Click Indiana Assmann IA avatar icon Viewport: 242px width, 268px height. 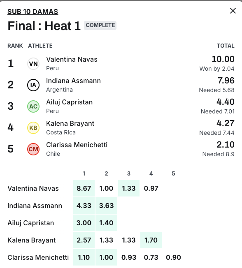pos(33,85)
